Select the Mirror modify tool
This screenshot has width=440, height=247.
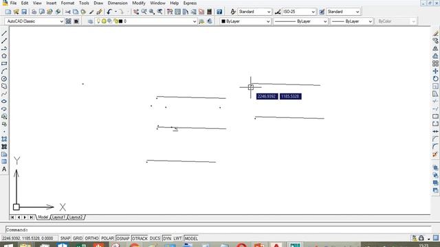[435, 49]
